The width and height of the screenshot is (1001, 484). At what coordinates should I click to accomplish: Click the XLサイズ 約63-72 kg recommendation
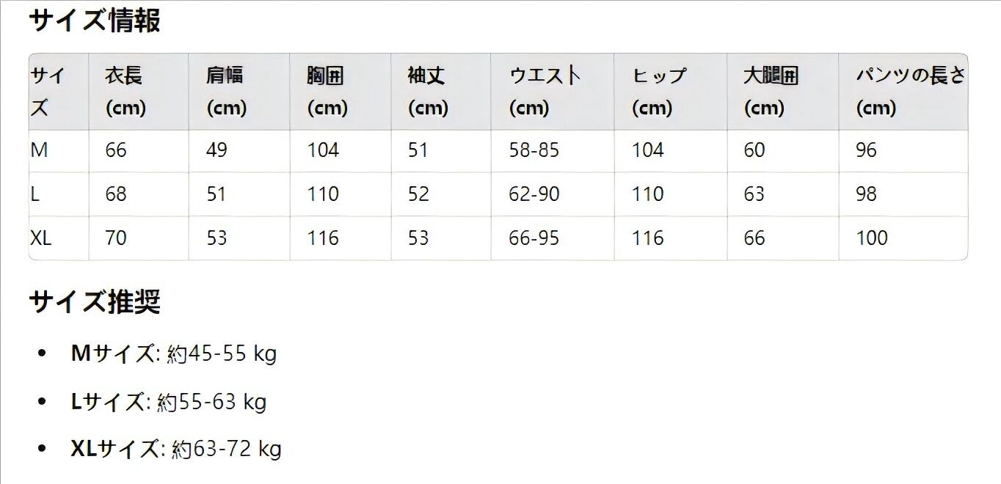coord(175,449)
